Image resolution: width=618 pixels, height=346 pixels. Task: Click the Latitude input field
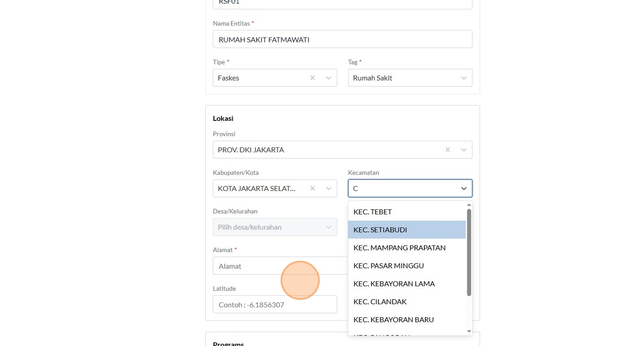click(275, 305)
